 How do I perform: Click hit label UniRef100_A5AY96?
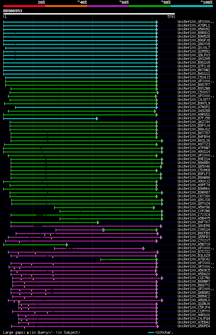pyautogui.click(x=194, y=207)
